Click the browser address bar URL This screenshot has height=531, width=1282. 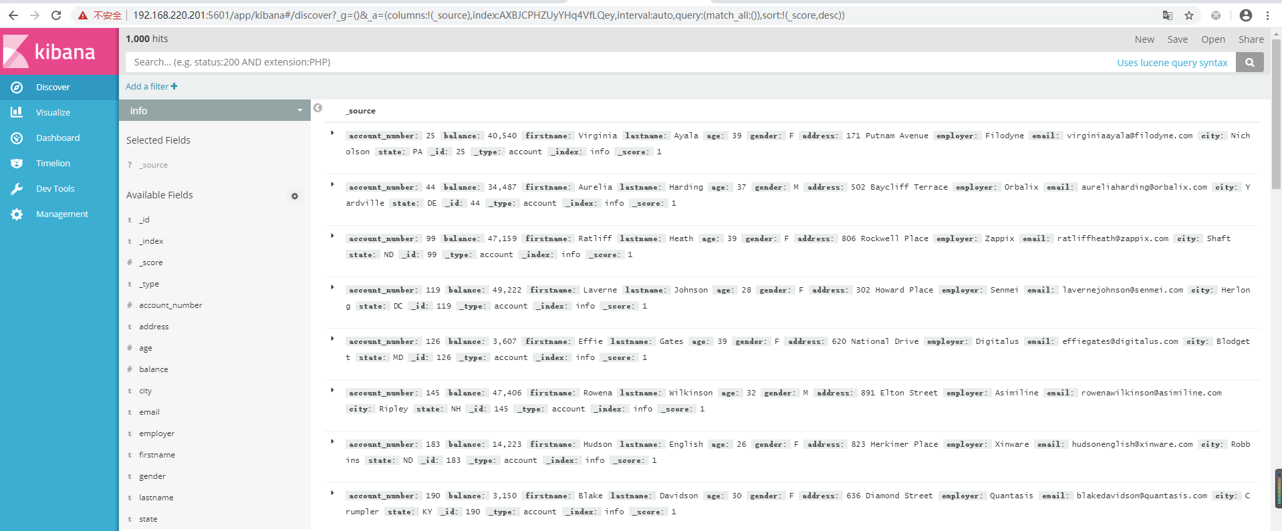489,15
